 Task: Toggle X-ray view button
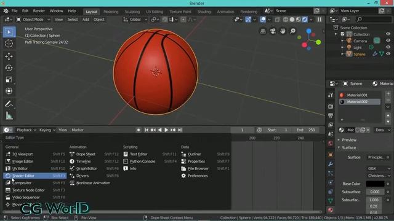click(278, 20)
